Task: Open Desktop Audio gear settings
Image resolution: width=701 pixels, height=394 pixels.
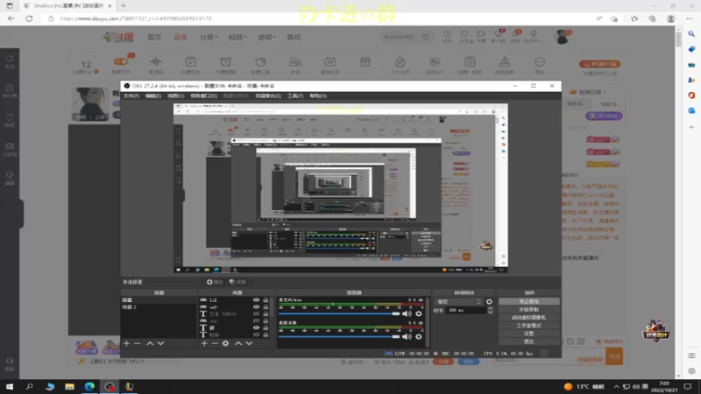Action: point(419,336)
